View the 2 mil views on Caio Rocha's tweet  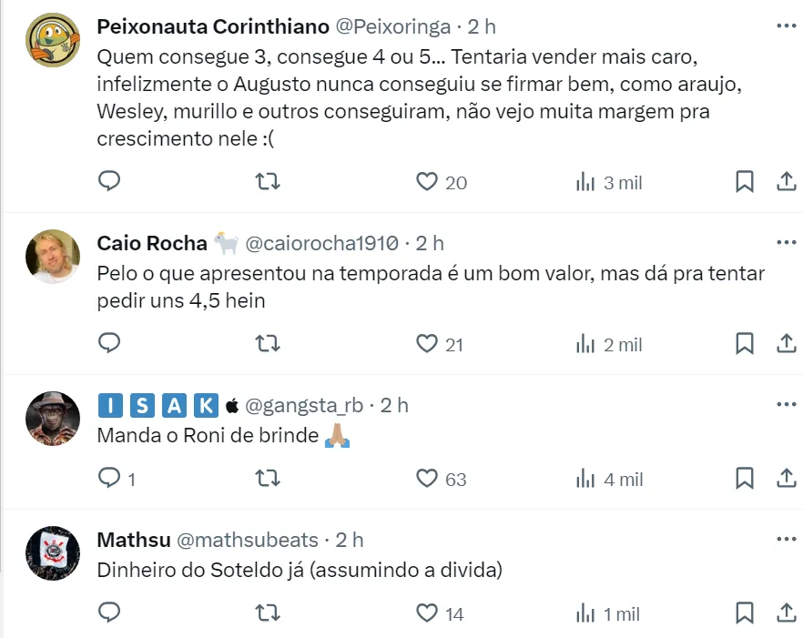(x=610, y=343)
